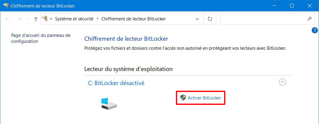Click the back navigation arrow

point(7,19)
